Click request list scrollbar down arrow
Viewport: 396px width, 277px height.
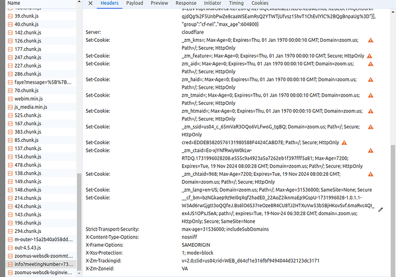point(79,273)
